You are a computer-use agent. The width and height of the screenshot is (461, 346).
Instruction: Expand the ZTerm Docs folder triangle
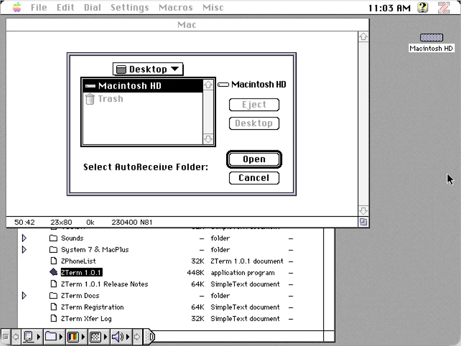click(x=24, y=296)
